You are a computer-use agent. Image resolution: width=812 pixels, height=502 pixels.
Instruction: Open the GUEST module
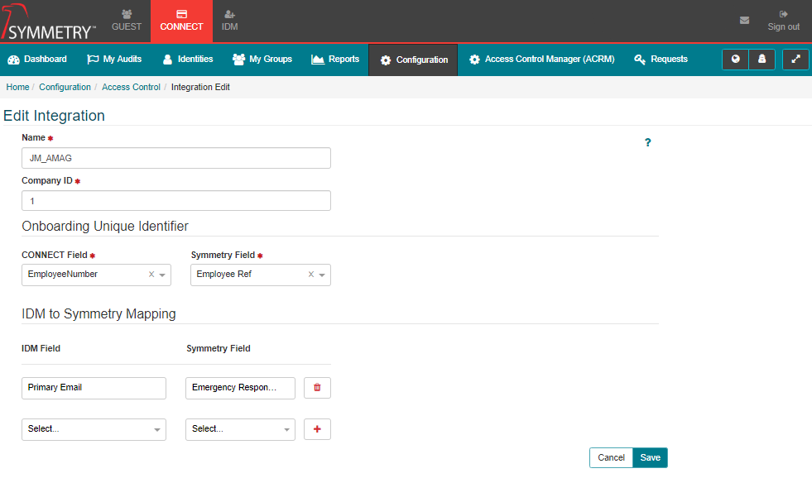point(127,21)
